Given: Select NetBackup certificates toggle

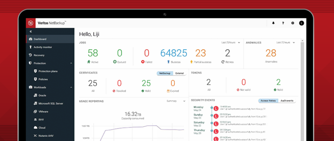Looking at the screenshot, I should click(x=165, y=73).
